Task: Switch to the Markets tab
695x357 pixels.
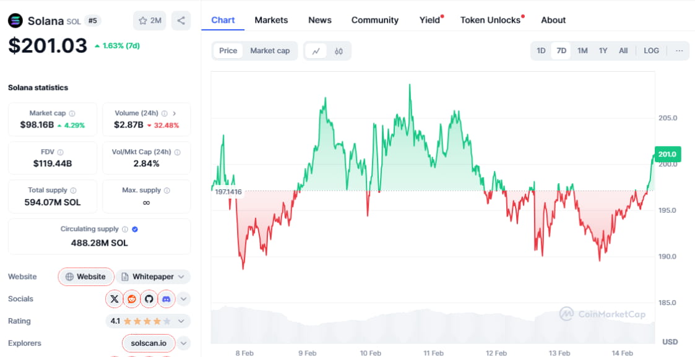Action: 271,20
